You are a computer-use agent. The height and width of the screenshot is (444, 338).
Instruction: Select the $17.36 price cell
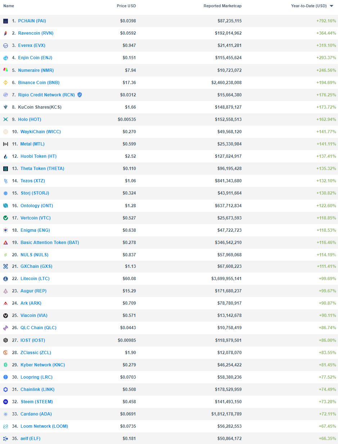coord(129,83)
